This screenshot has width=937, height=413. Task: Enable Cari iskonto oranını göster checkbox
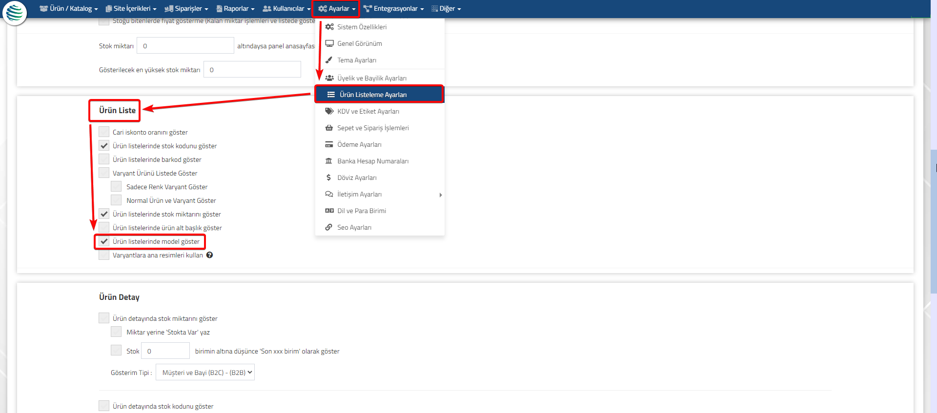pyautogui.click(x=104, y=132)
